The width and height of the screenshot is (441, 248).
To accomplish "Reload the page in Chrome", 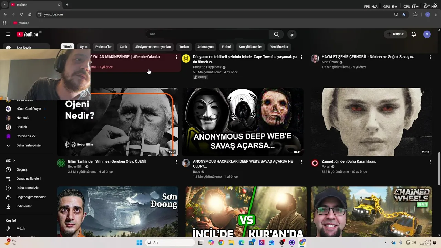I will (x=21, y=14).
